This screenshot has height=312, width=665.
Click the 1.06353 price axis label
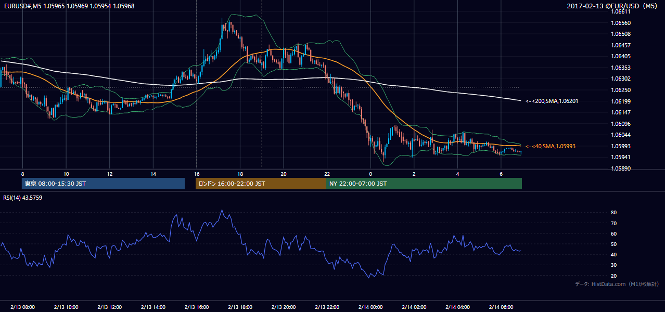(621, 68)
